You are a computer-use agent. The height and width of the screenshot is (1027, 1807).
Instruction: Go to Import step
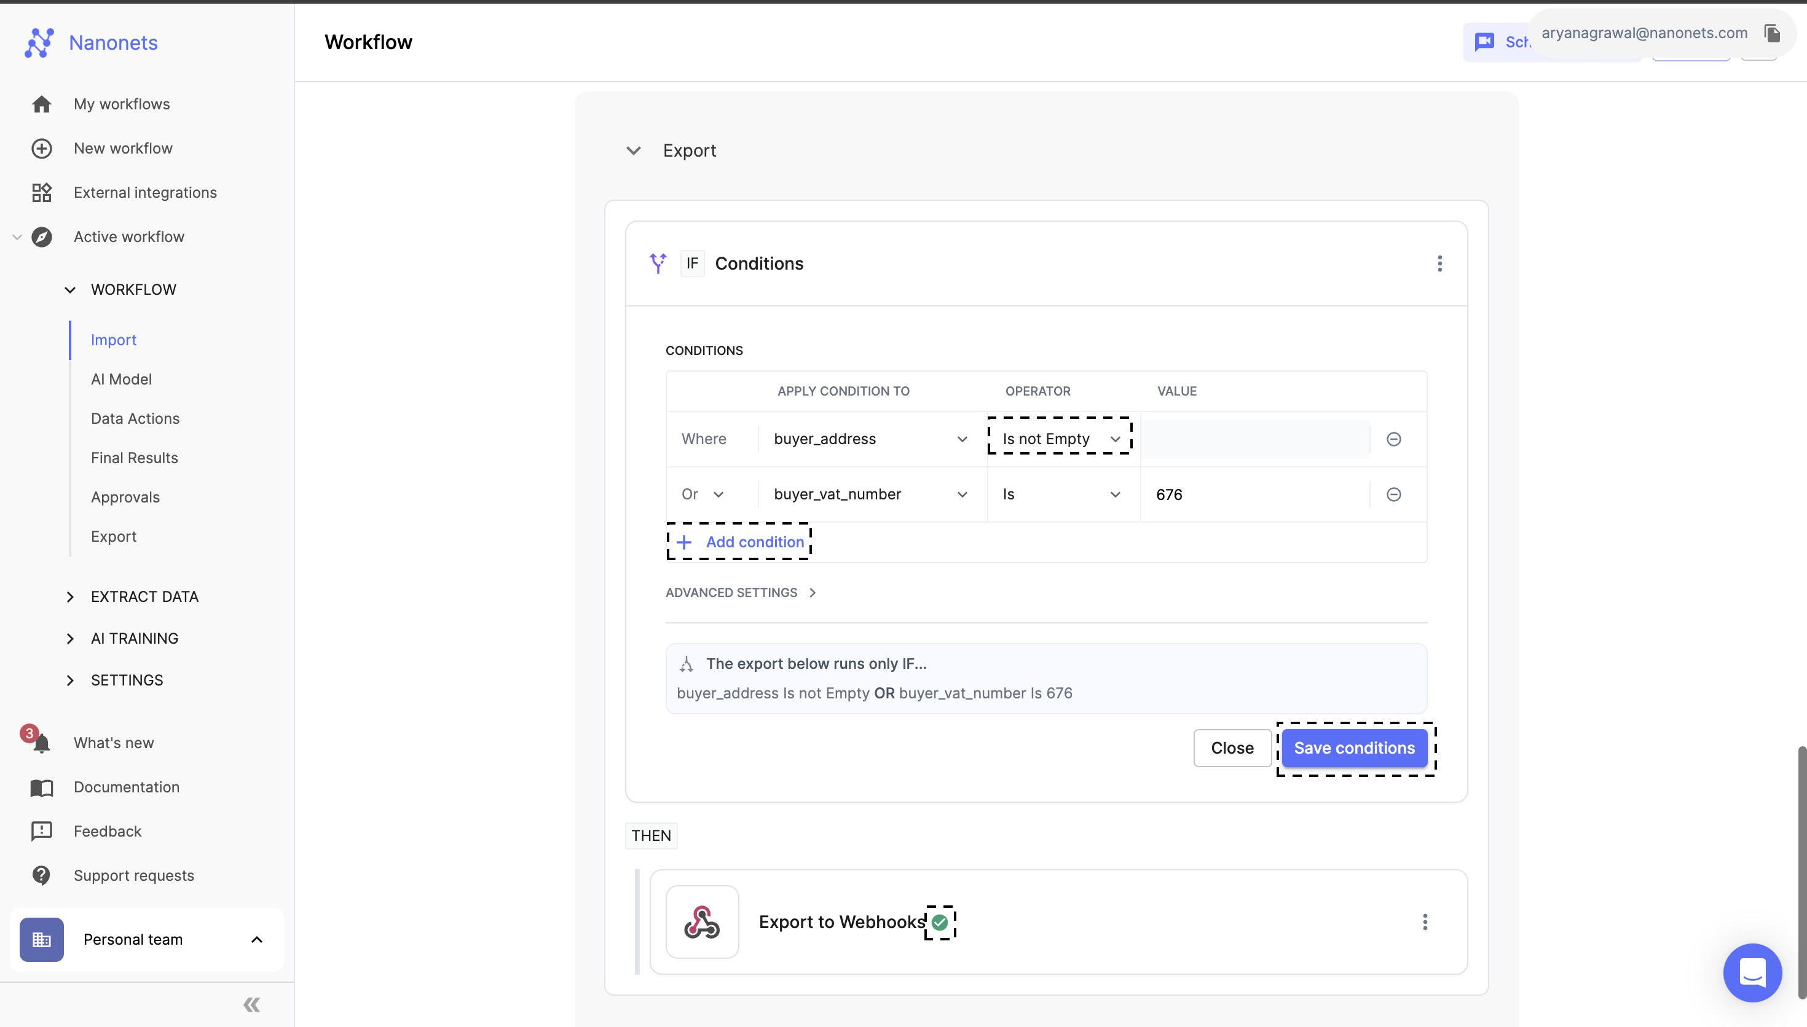[114, 340]
